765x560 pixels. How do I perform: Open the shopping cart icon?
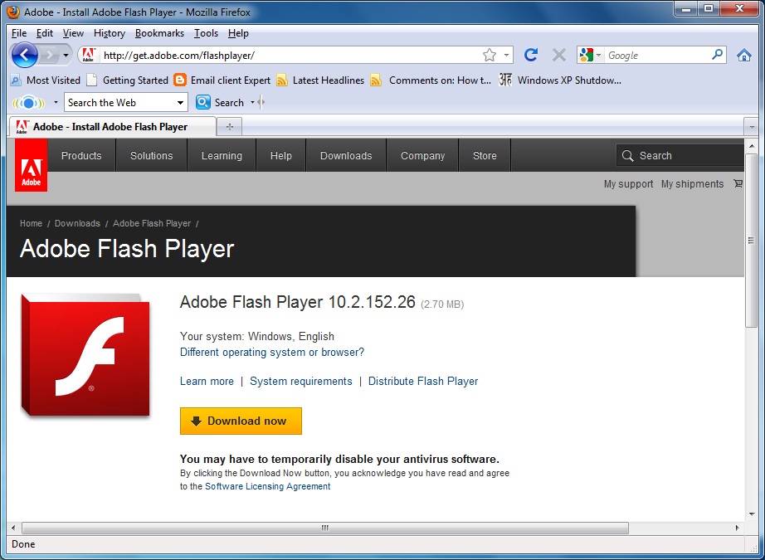(x=738, y=184)
